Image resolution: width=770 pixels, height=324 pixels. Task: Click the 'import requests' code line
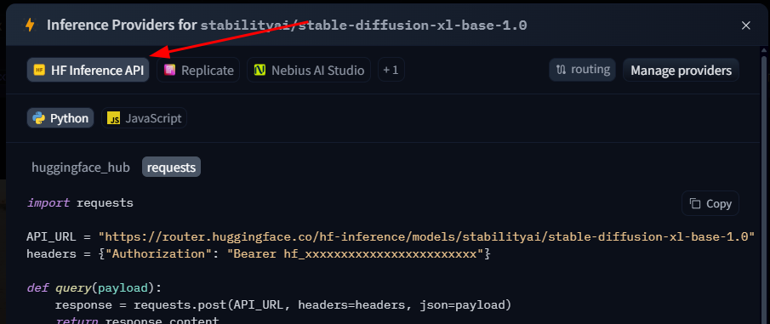pos(80,202)
